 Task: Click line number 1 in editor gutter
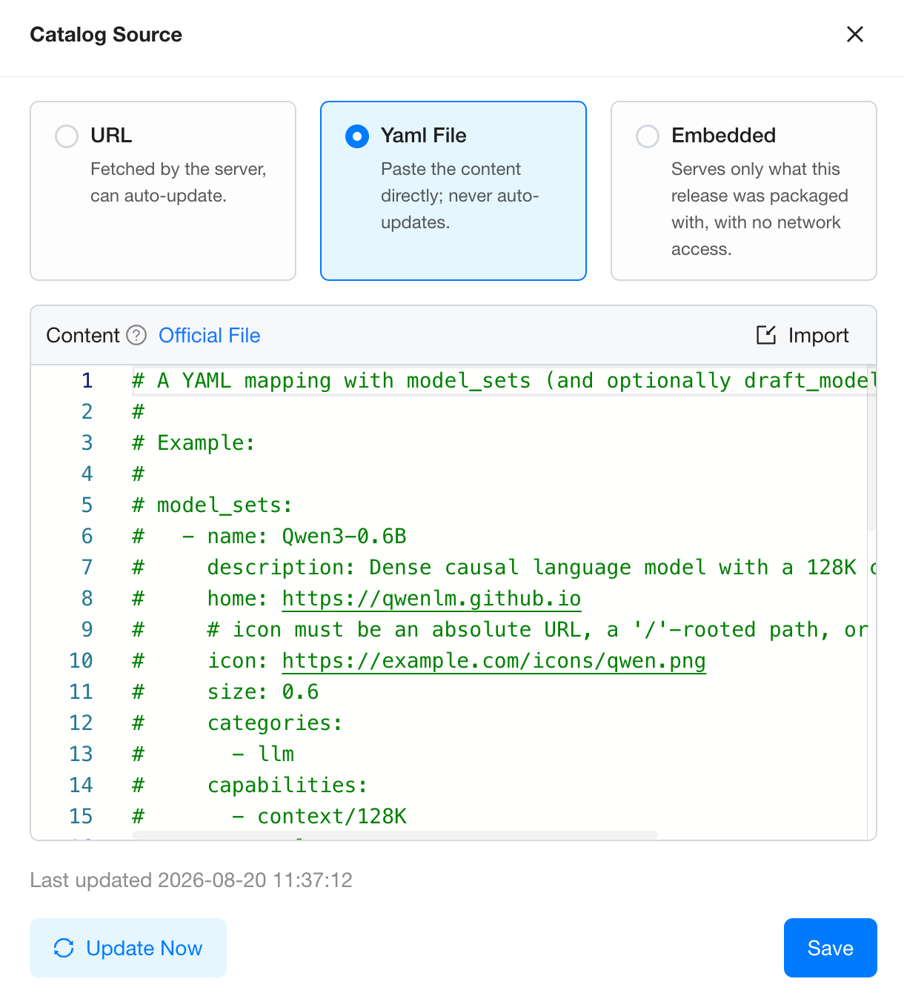87,381
